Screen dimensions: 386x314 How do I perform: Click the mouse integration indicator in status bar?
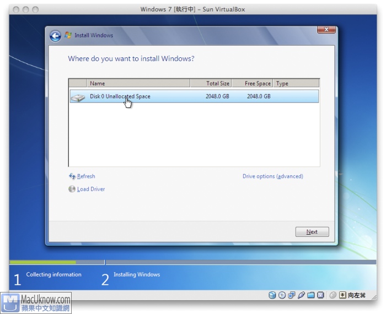pyautogui.click(x=333, y=295)
